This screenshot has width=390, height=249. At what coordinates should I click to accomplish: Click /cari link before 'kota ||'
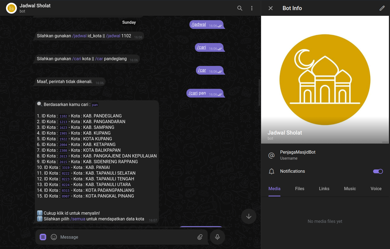point(77,59)
